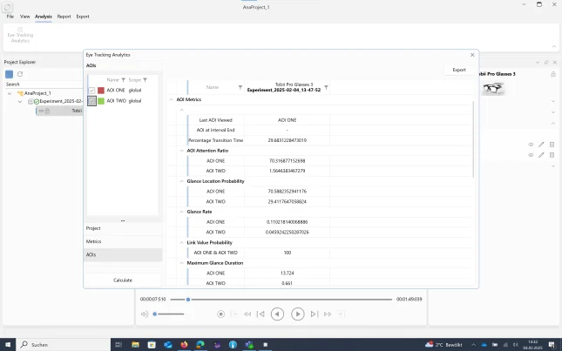Screen dimensions: 562x351
Task: Pin the right side panel
Action: click(x=546, y=63)
